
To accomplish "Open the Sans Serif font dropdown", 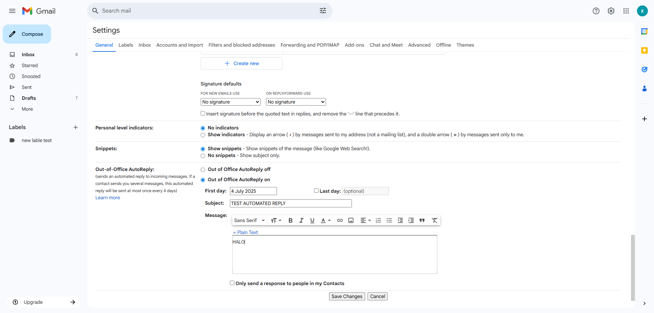I will pyautogui.click(x=249, y=220).
